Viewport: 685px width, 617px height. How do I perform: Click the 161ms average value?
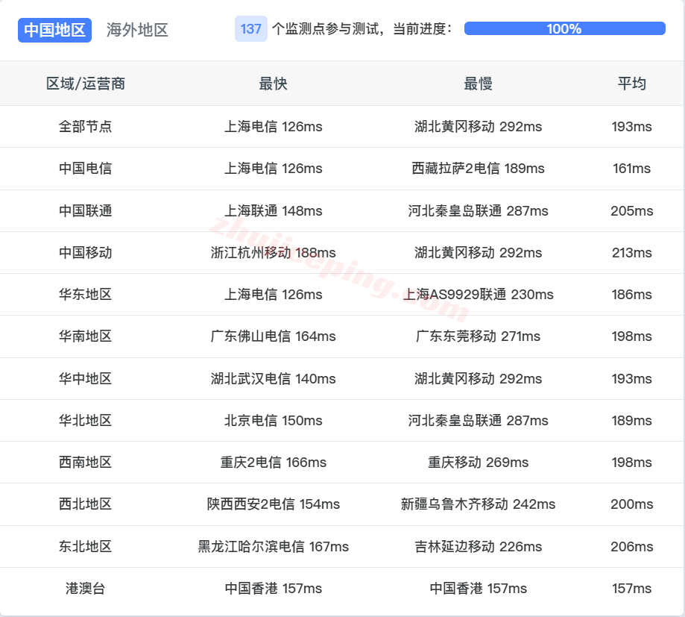631,169
